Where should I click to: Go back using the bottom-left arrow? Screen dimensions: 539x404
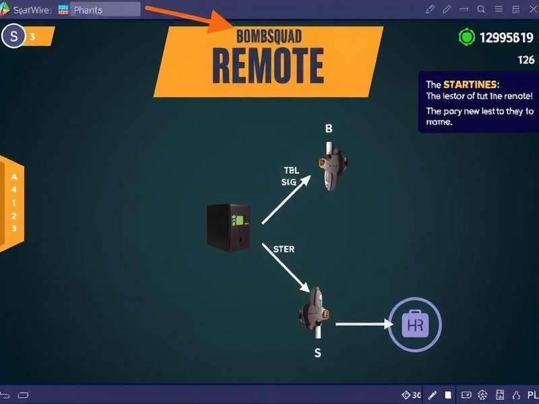5,395
